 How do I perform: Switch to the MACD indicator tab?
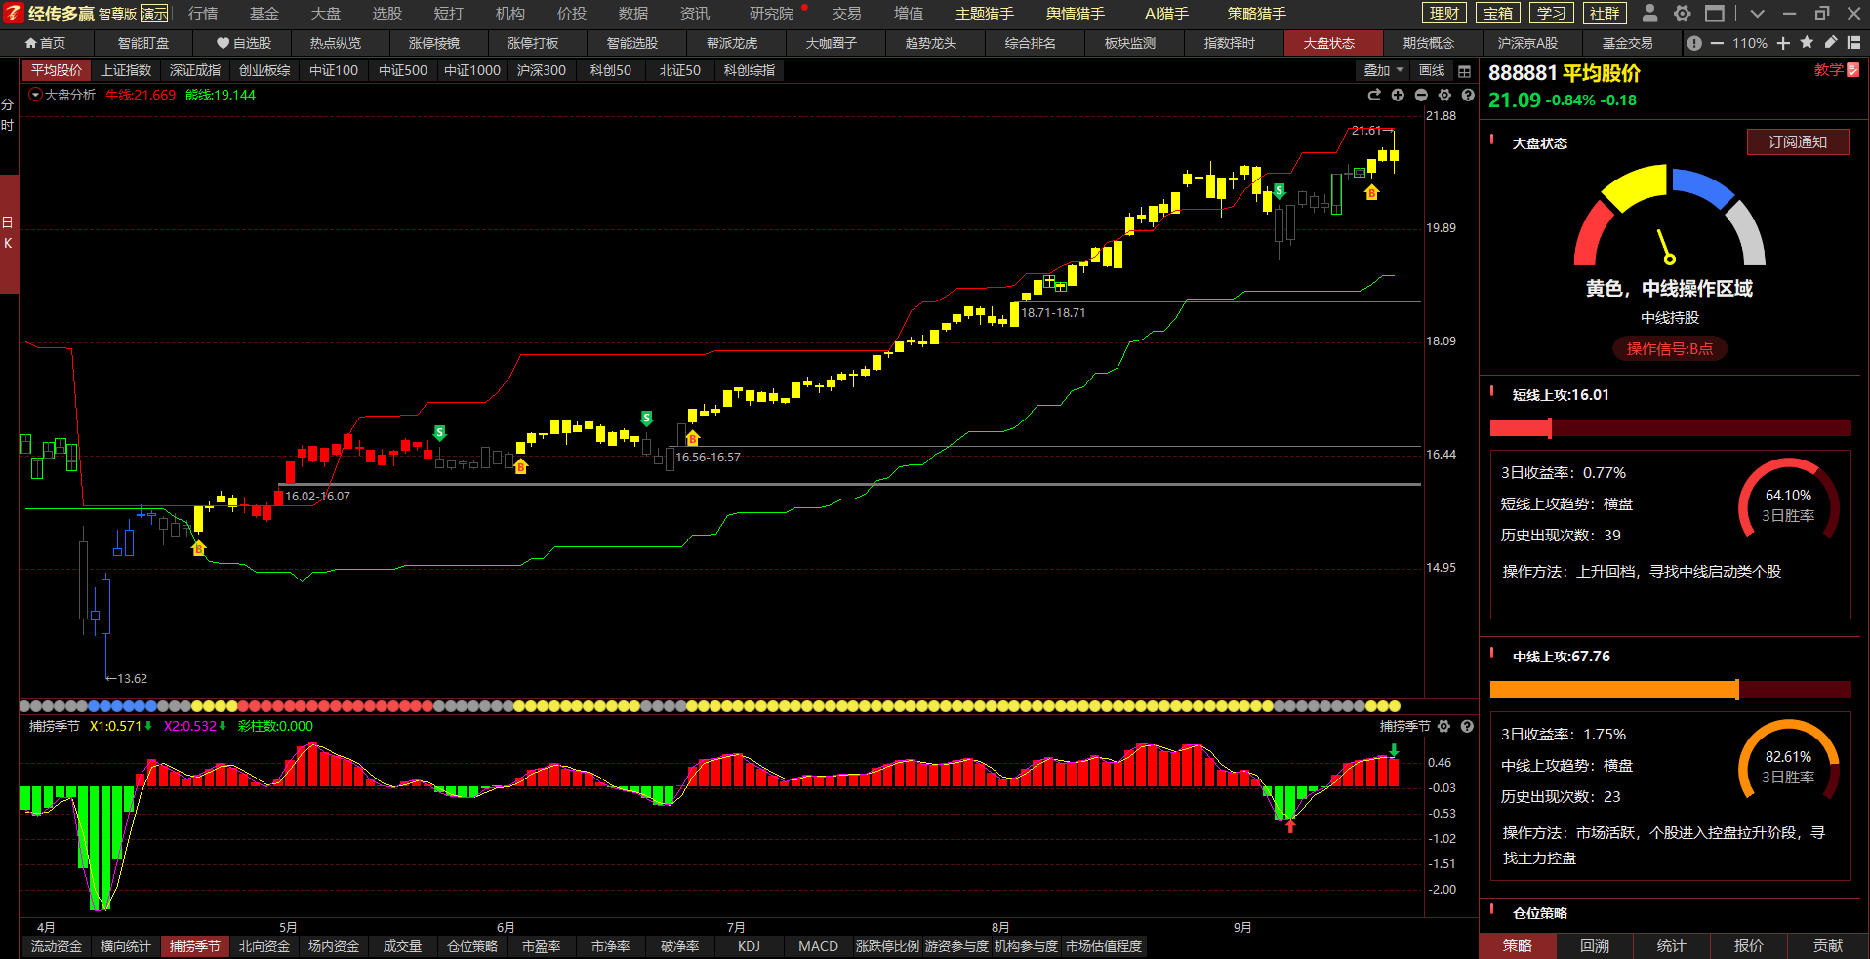tap(818, 946)
